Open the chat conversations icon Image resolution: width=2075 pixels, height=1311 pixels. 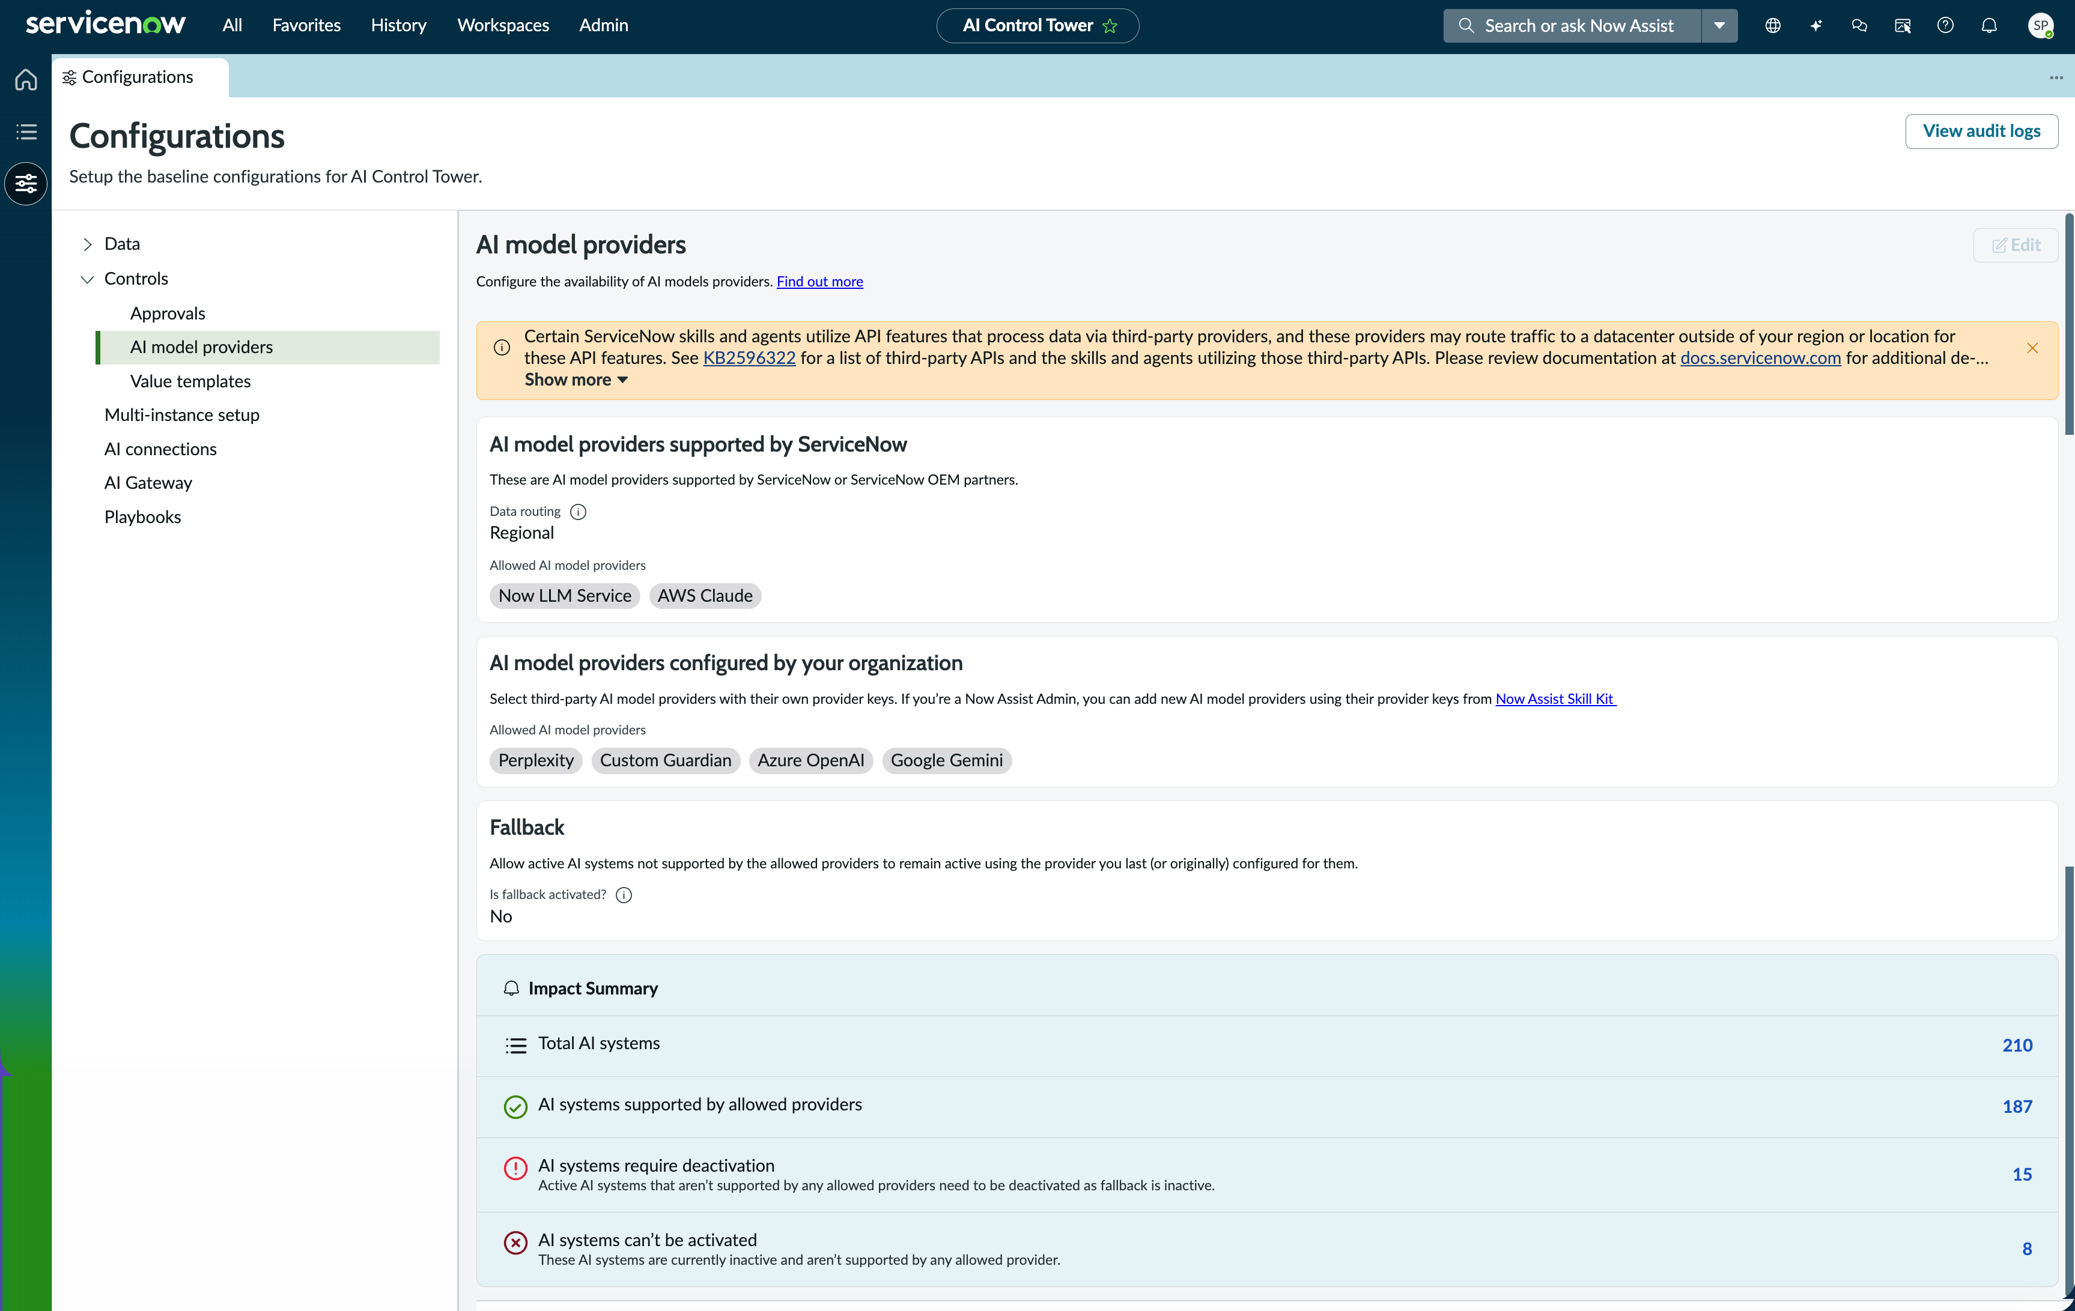[1859, 26]
